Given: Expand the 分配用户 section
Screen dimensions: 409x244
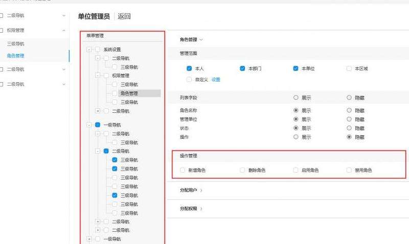Looking at the screenshot, I should point(201,190).
